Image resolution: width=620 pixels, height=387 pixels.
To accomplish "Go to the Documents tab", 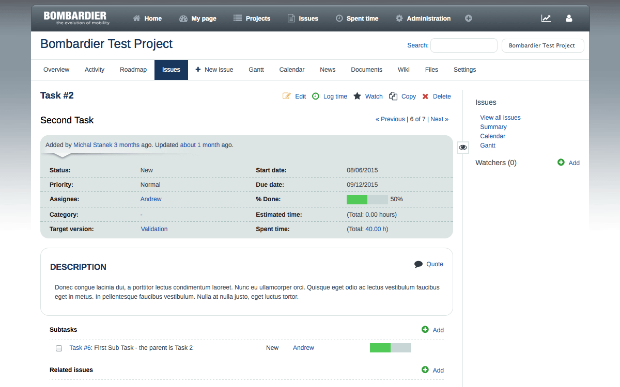I will tap(367, 70).
